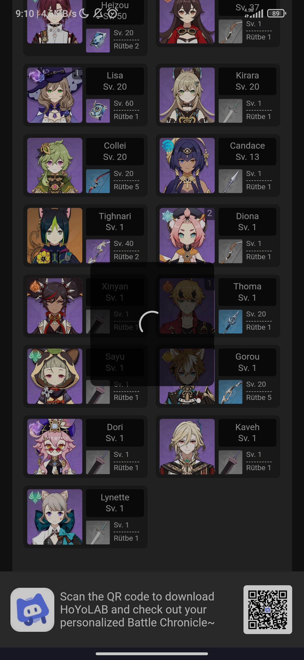
Task: Open Diona's character portrait
Action: click(187, 236)
